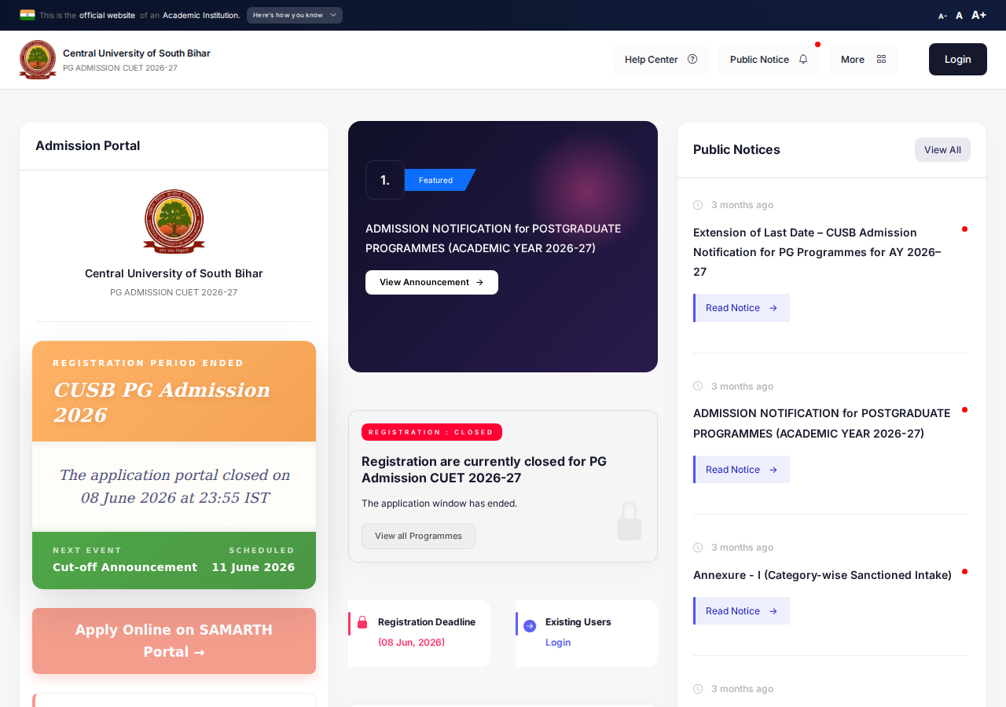Decrease font size with the A- button

click(942, 16)
